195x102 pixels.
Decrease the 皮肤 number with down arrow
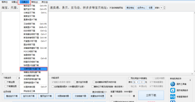164,9
